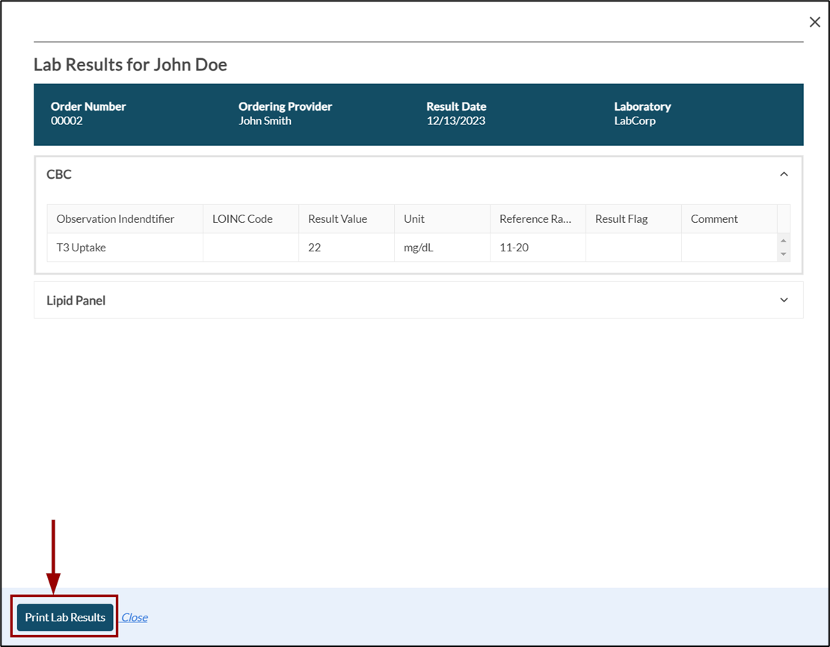This screenshot has width=830, height=647.
Task: Expand the Lipid Panel chevron
Action: pos(784,300)
